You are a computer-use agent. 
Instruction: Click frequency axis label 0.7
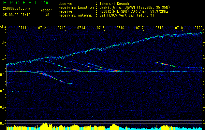click(x=3, y=107)
